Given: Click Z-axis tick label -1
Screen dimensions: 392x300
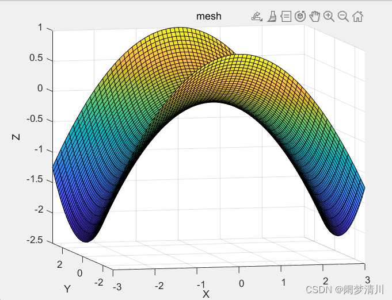Looking at the screenshot, I should (x=39, y=149).
